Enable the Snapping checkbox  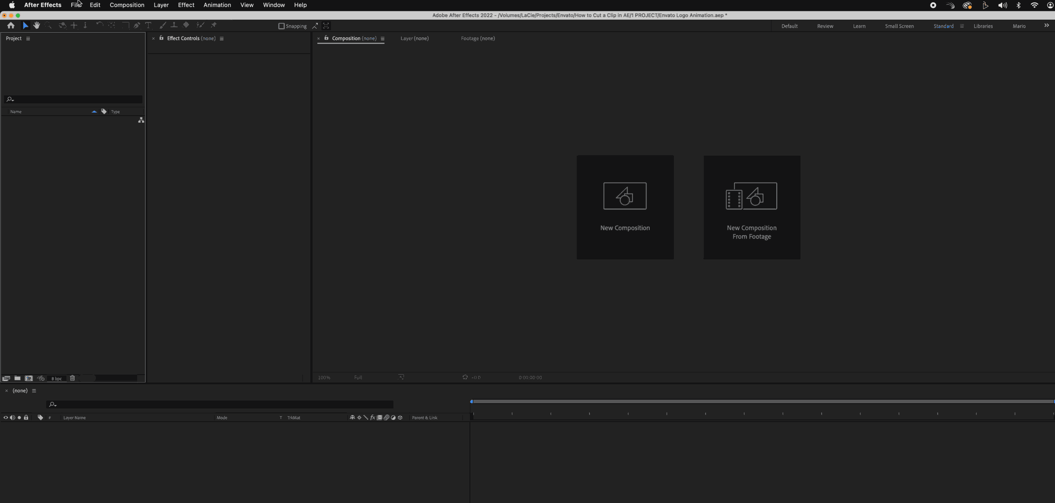point(281,26)
